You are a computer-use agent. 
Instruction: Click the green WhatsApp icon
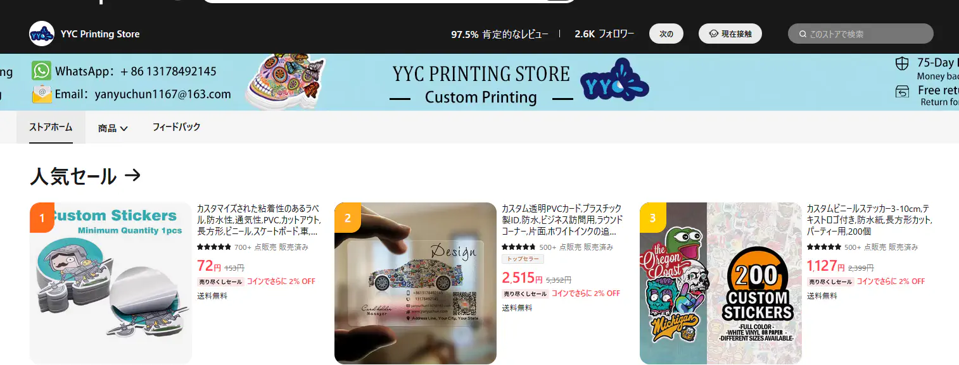tap(42, 71)
